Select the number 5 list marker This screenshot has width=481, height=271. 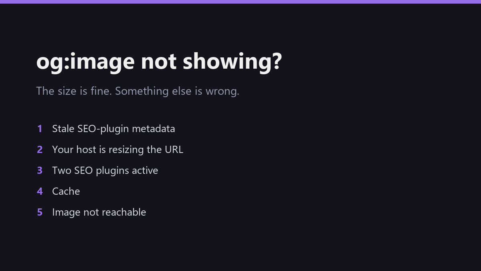pos(40,212)
